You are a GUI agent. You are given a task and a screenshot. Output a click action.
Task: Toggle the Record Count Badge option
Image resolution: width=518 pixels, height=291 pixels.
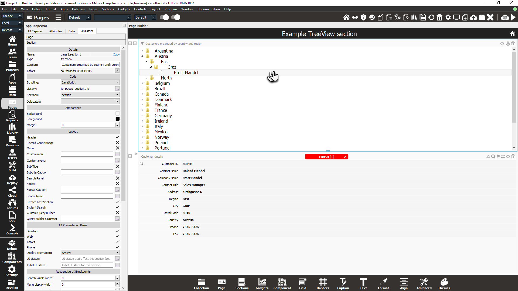point(117,143)
